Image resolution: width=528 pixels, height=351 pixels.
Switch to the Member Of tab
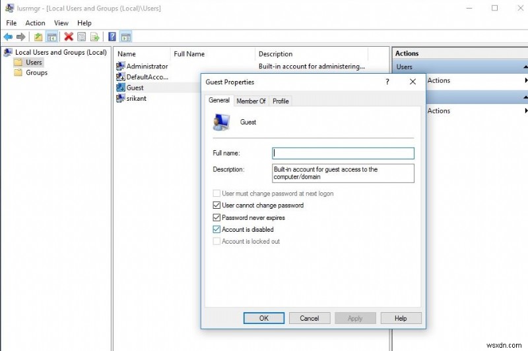(251, 101)
